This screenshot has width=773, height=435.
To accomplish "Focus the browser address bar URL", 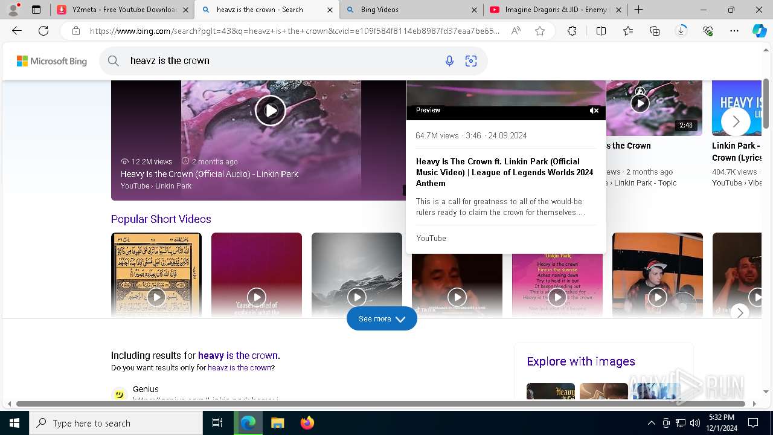I will click(x=295, y=31).
